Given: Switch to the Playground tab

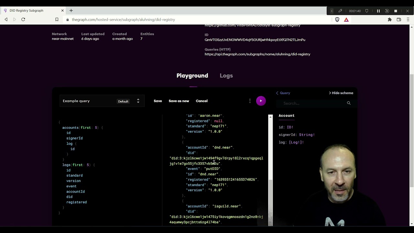Looking at the screenshot, I should pyautogui.click(x=192, y=76).
